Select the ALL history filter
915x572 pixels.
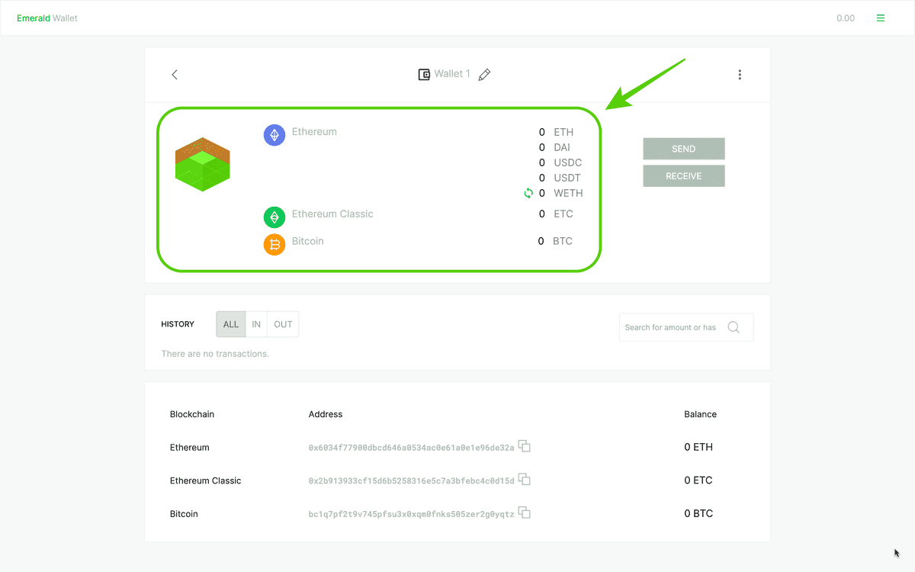pyautogui.click(x=230, y=323)
